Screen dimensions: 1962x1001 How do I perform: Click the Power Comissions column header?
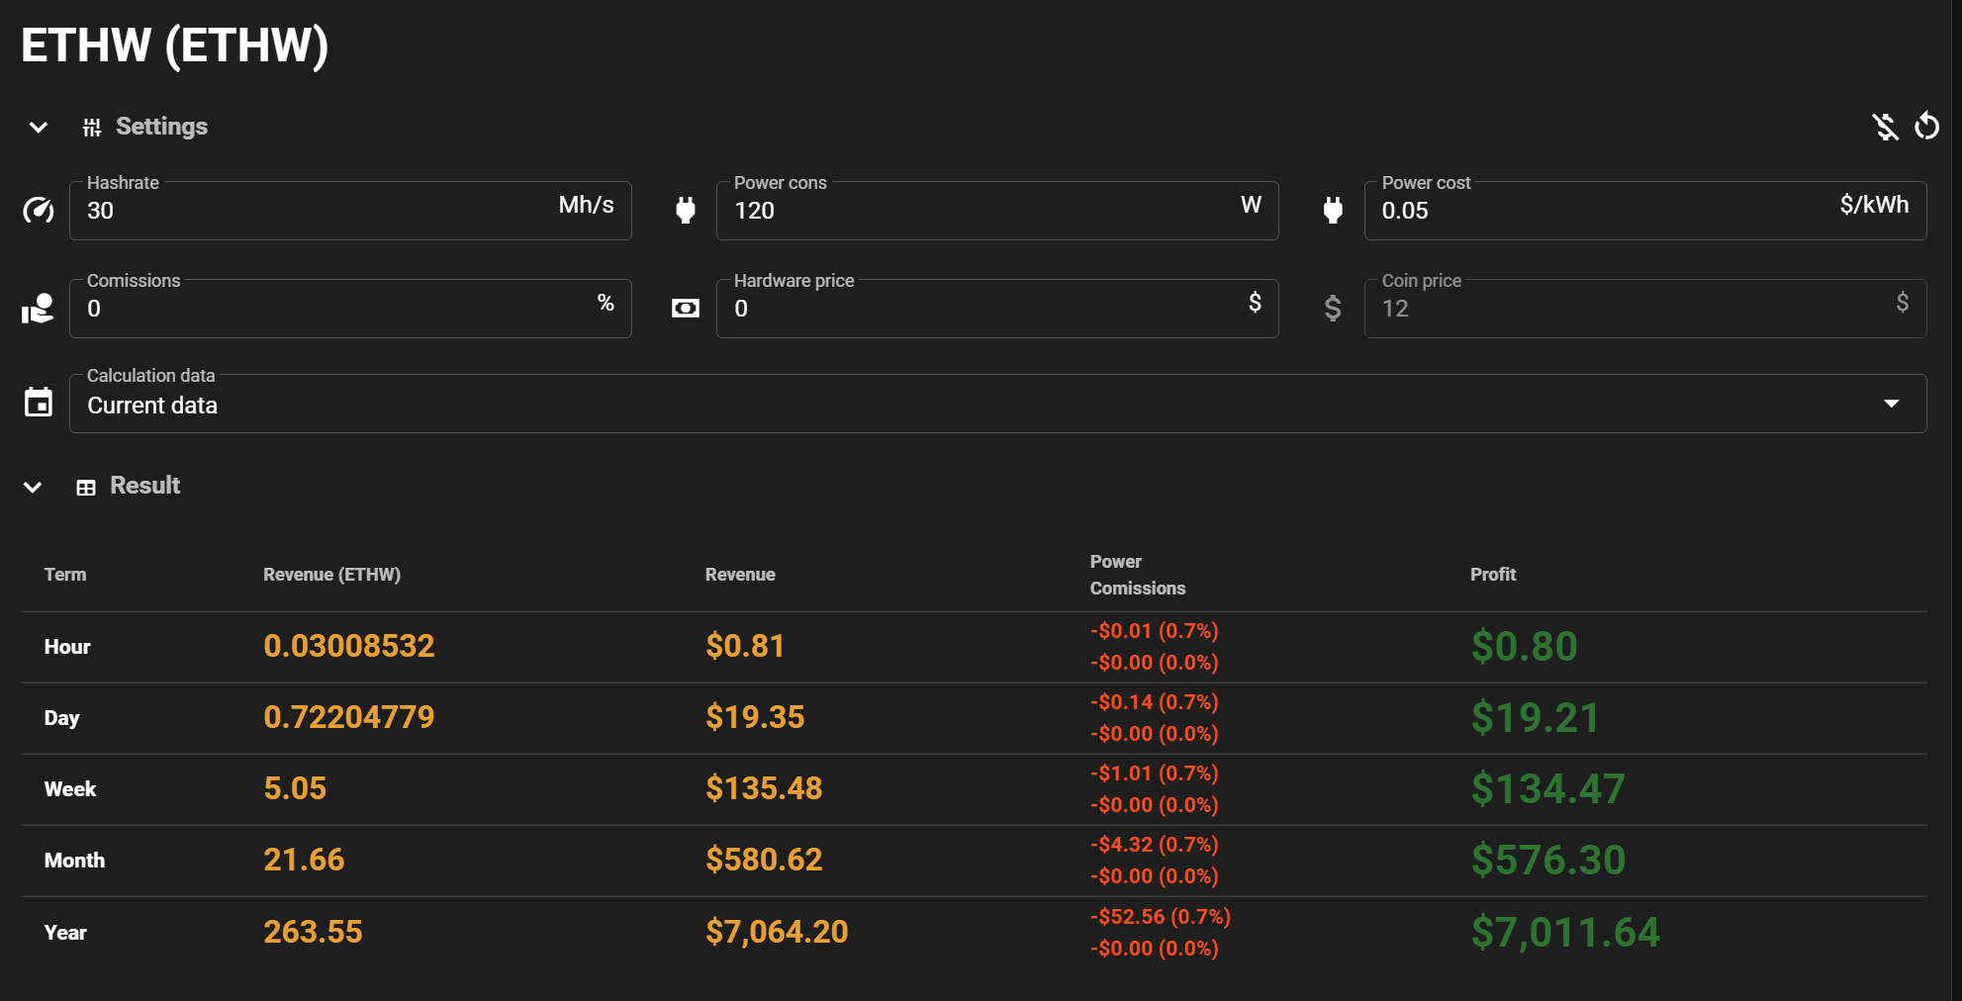click(x=1138, y=575)
